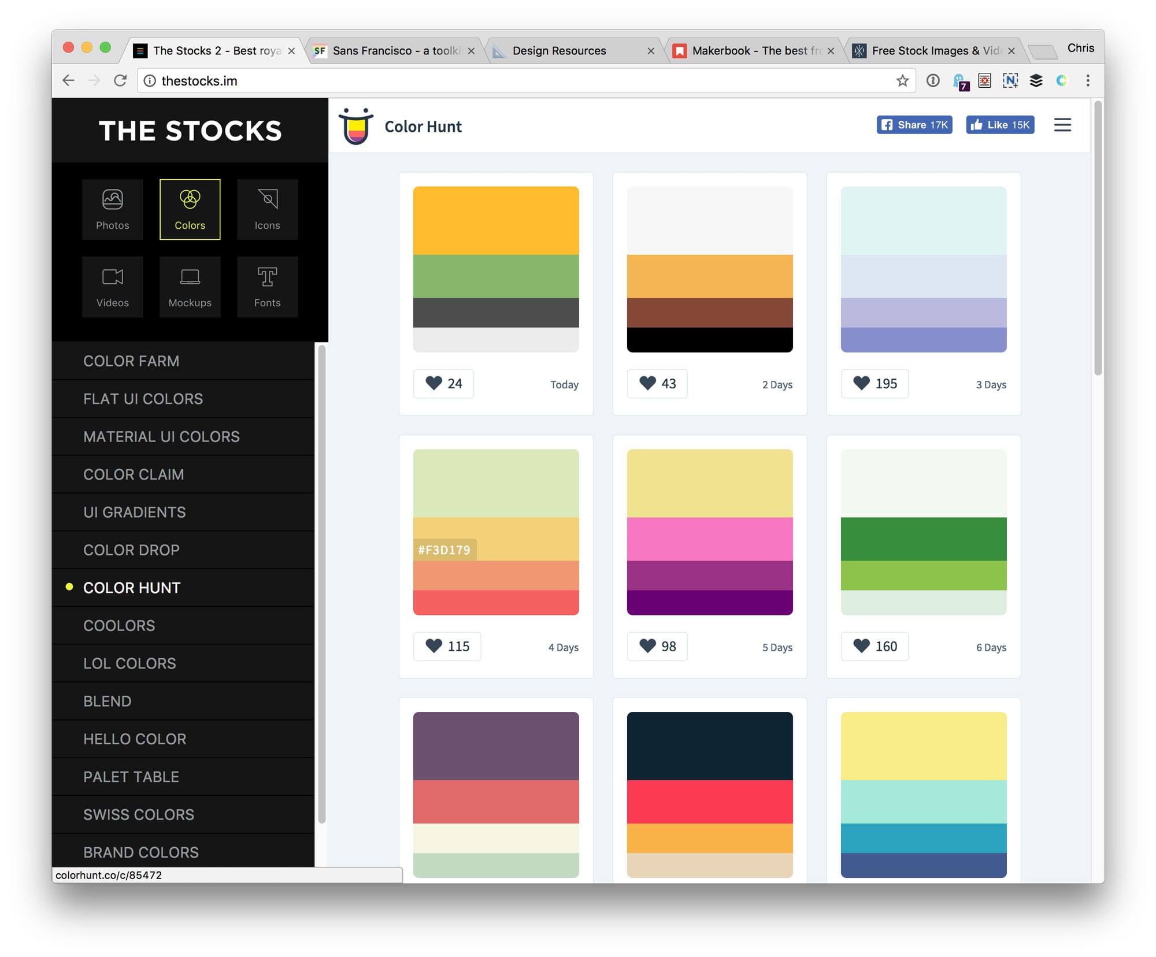This screenshot has height=957, width=1156.
Task: Open the hamburger menu next to Like button
Action: tap(1062, 125)
